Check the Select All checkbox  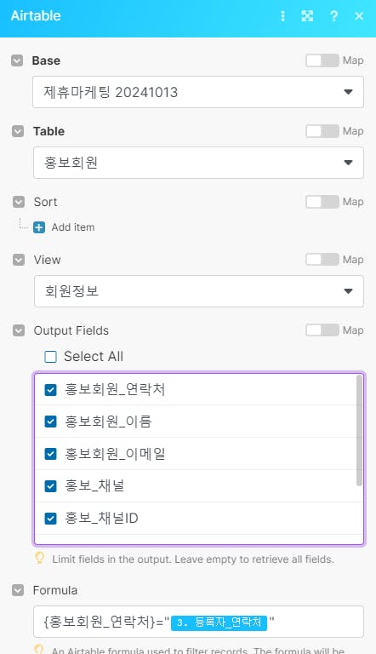click(x=50, y=357)
